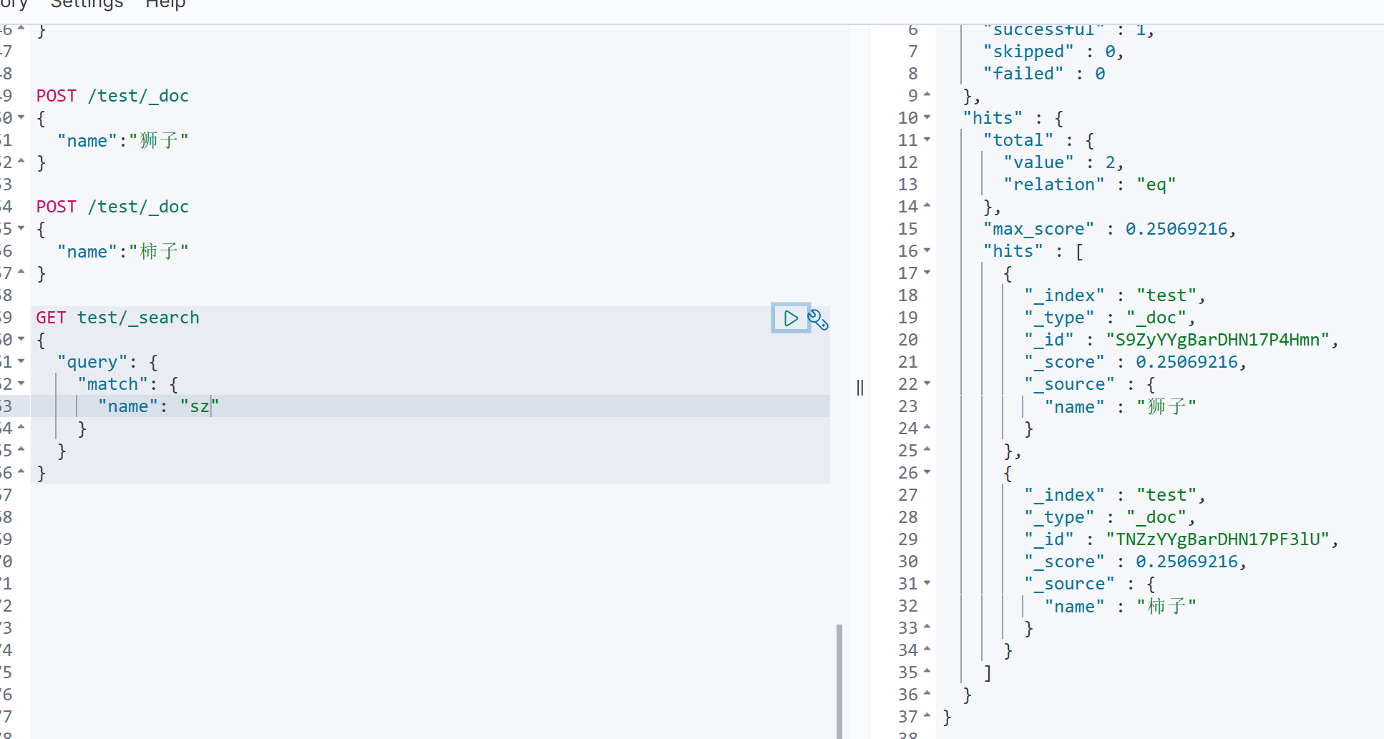This screenshot has width=1384, height=739.
Task: Click the request editor vertical scrollbar thumb
Action: click(x=839, y=681)
